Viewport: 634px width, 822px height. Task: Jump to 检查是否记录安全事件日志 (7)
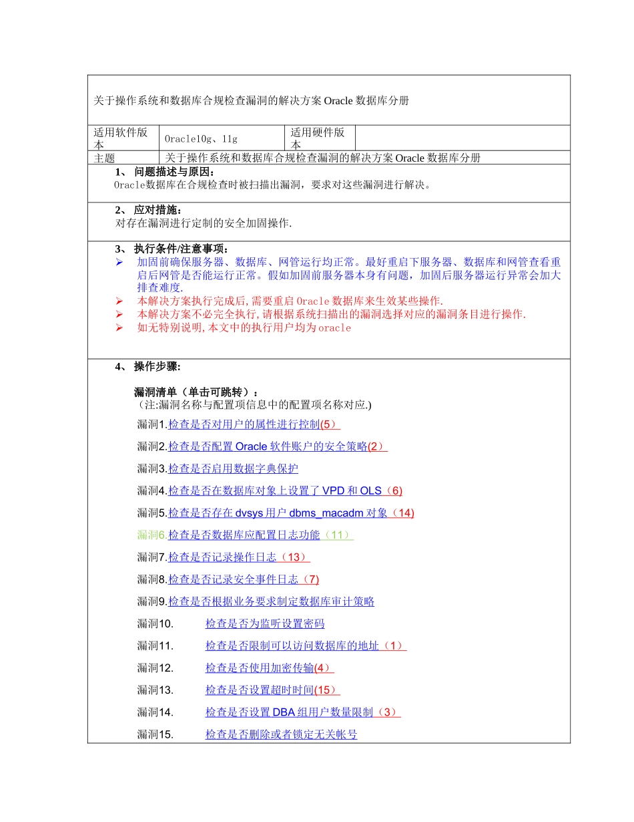[x=244, y=579]
